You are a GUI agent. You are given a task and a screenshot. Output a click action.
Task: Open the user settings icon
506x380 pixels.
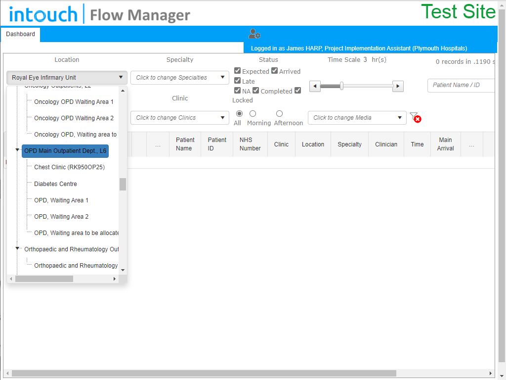[x=254, y=34]
